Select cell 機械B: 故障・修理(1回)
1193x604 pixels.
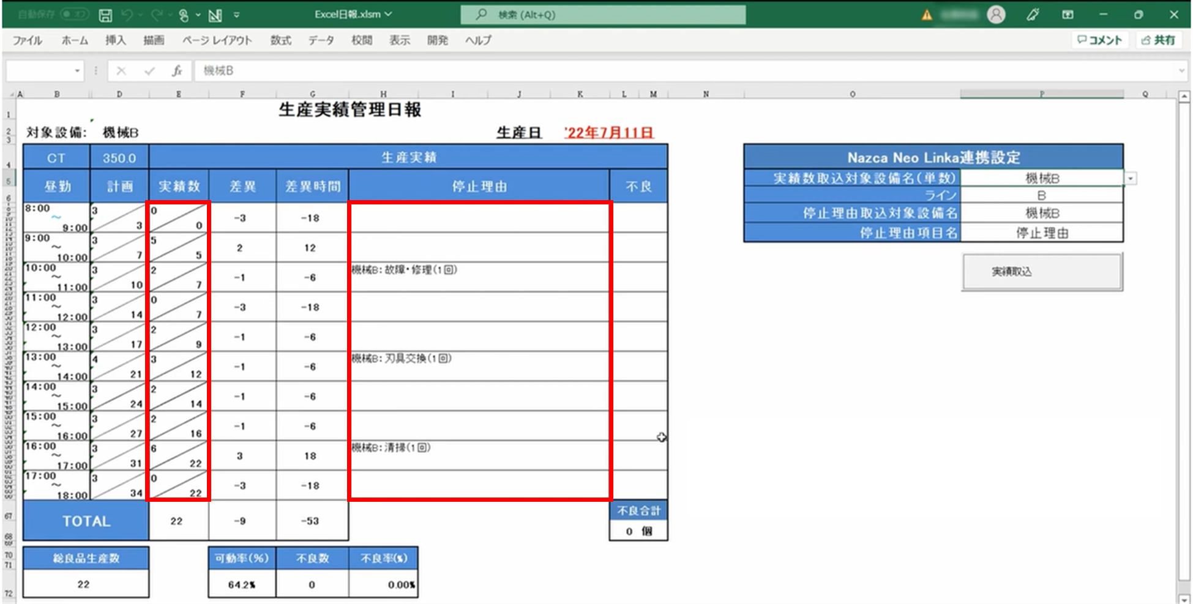click(479, 277)
